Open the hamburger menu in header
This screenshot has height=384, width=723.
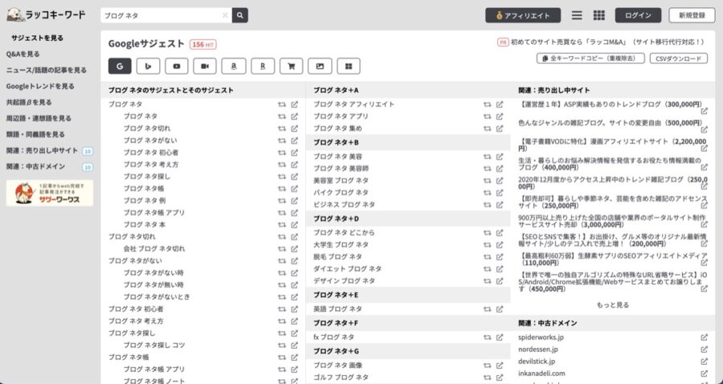577,15
